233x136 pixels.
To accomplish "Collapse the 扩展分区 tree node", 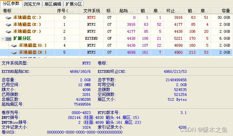I will (3, 39).
